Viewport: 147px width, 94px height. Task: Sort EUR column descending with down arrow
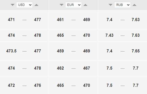[x=62, y=5]
